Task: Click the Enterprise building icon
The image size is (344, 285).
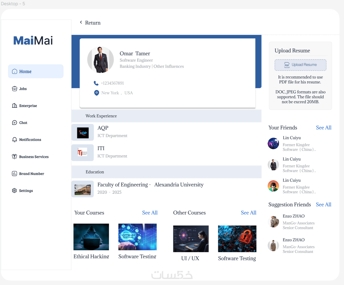Action: [14, 106]
